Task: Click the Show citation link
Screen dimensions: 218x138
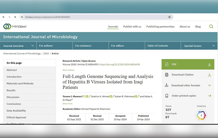Action: [x=68, y=70]
